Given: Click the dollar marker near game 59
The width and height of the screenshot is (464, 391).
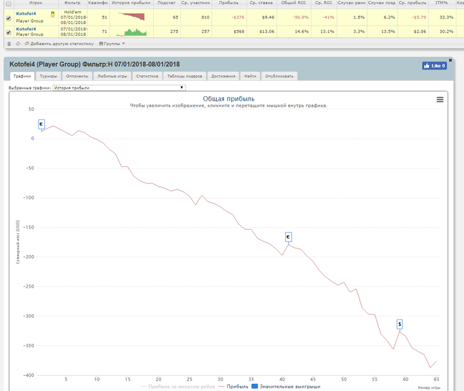Looking at the screenshot, I should [x=400, y=324].
